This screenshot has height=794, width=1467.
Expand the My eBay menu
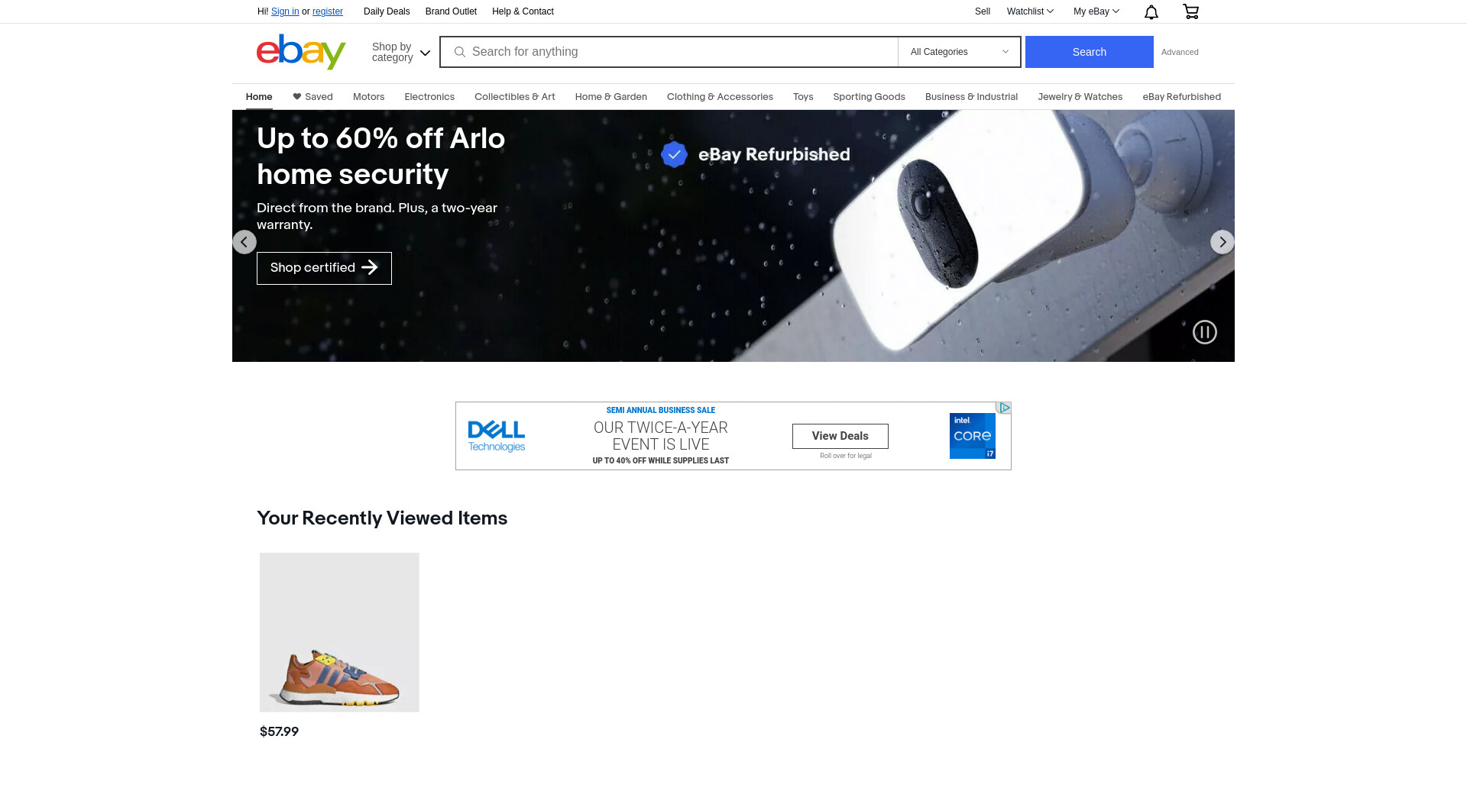coord(1096,11)
